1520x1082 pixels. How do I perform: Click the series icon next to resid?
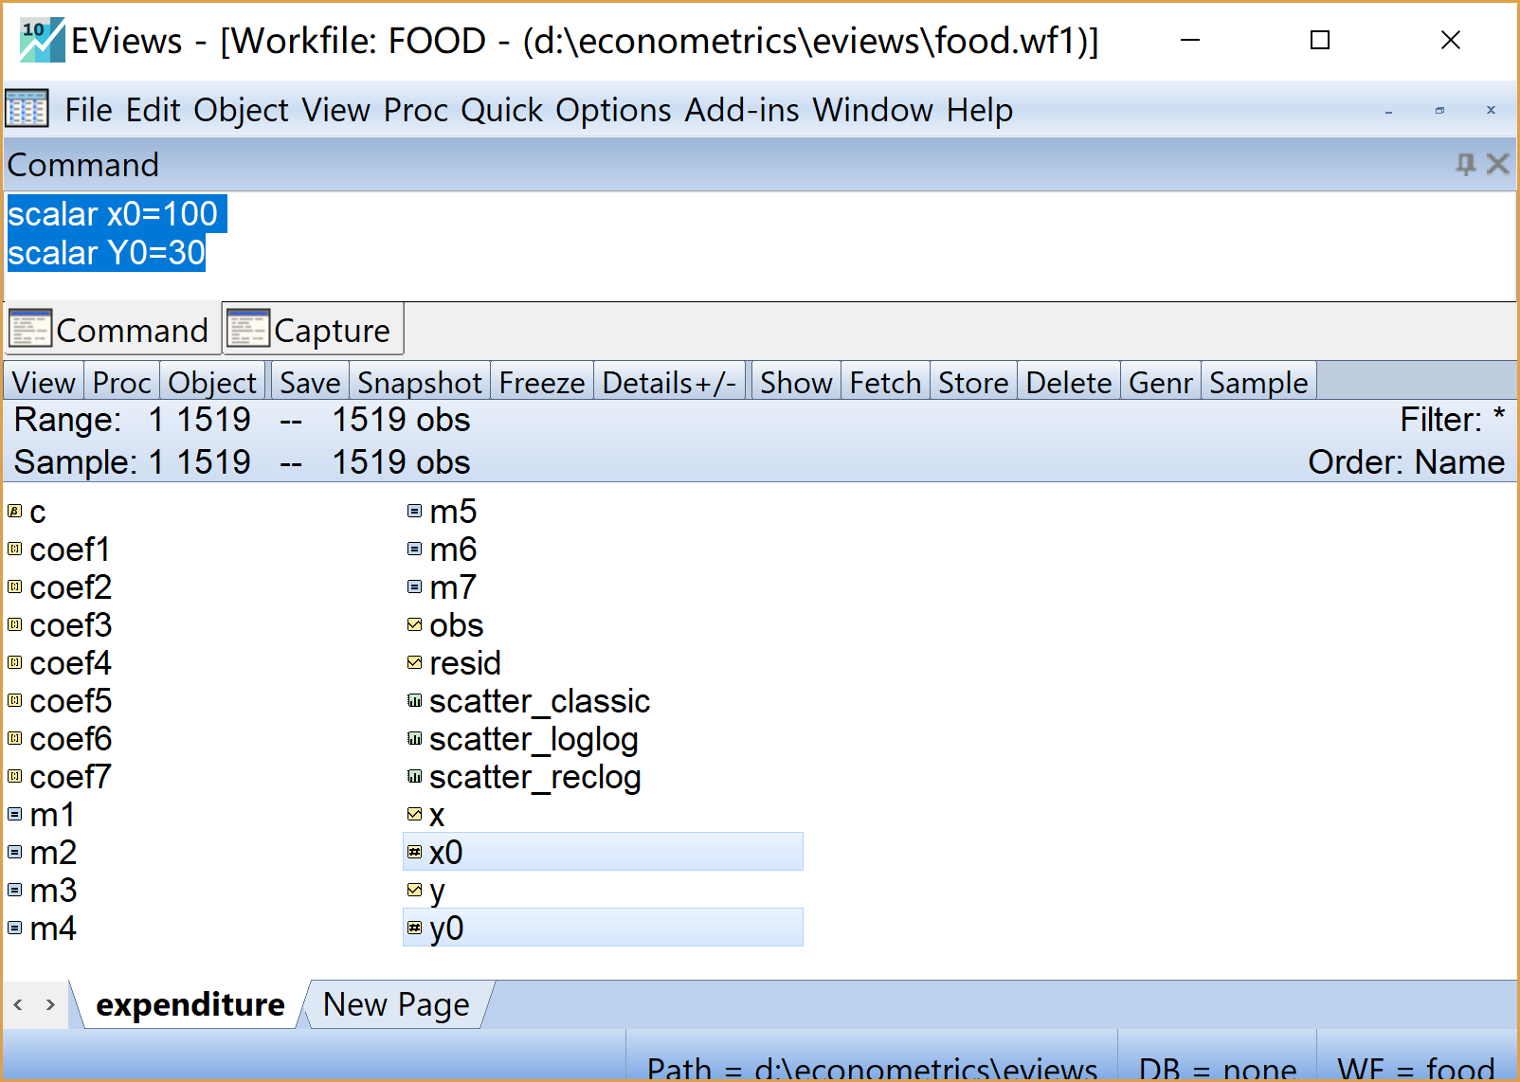pyautogui.click(x=414, y=662)
